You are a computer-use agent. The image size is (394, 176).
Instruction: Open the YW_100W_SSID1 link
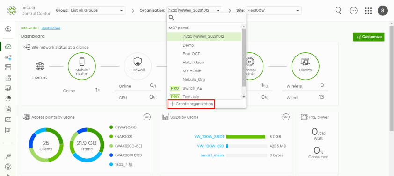coord(209,137)
